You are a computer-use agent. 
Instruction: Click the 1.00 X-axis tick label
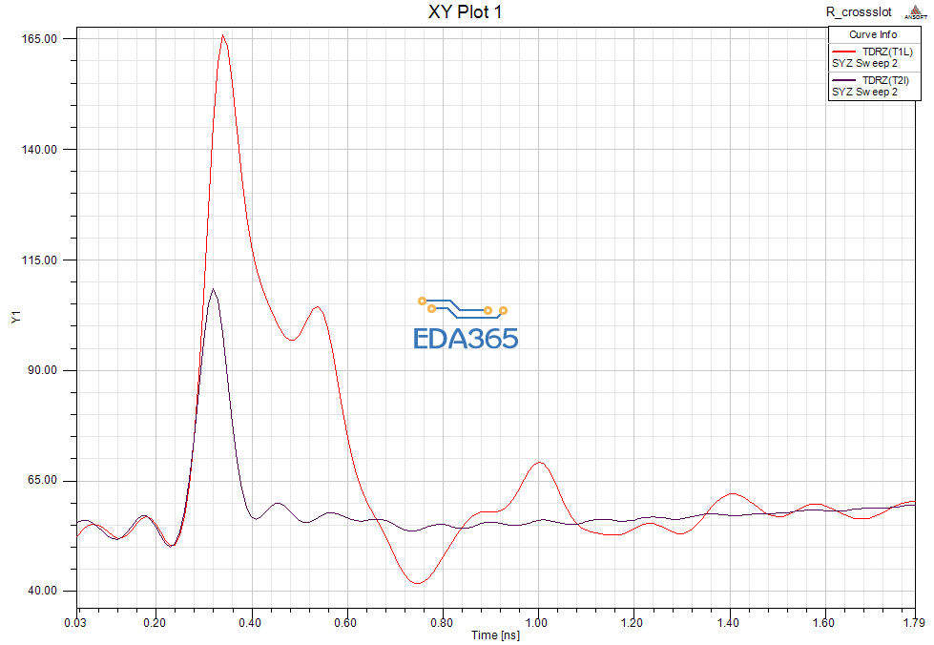pyautogui.click(x=537, y=623)
